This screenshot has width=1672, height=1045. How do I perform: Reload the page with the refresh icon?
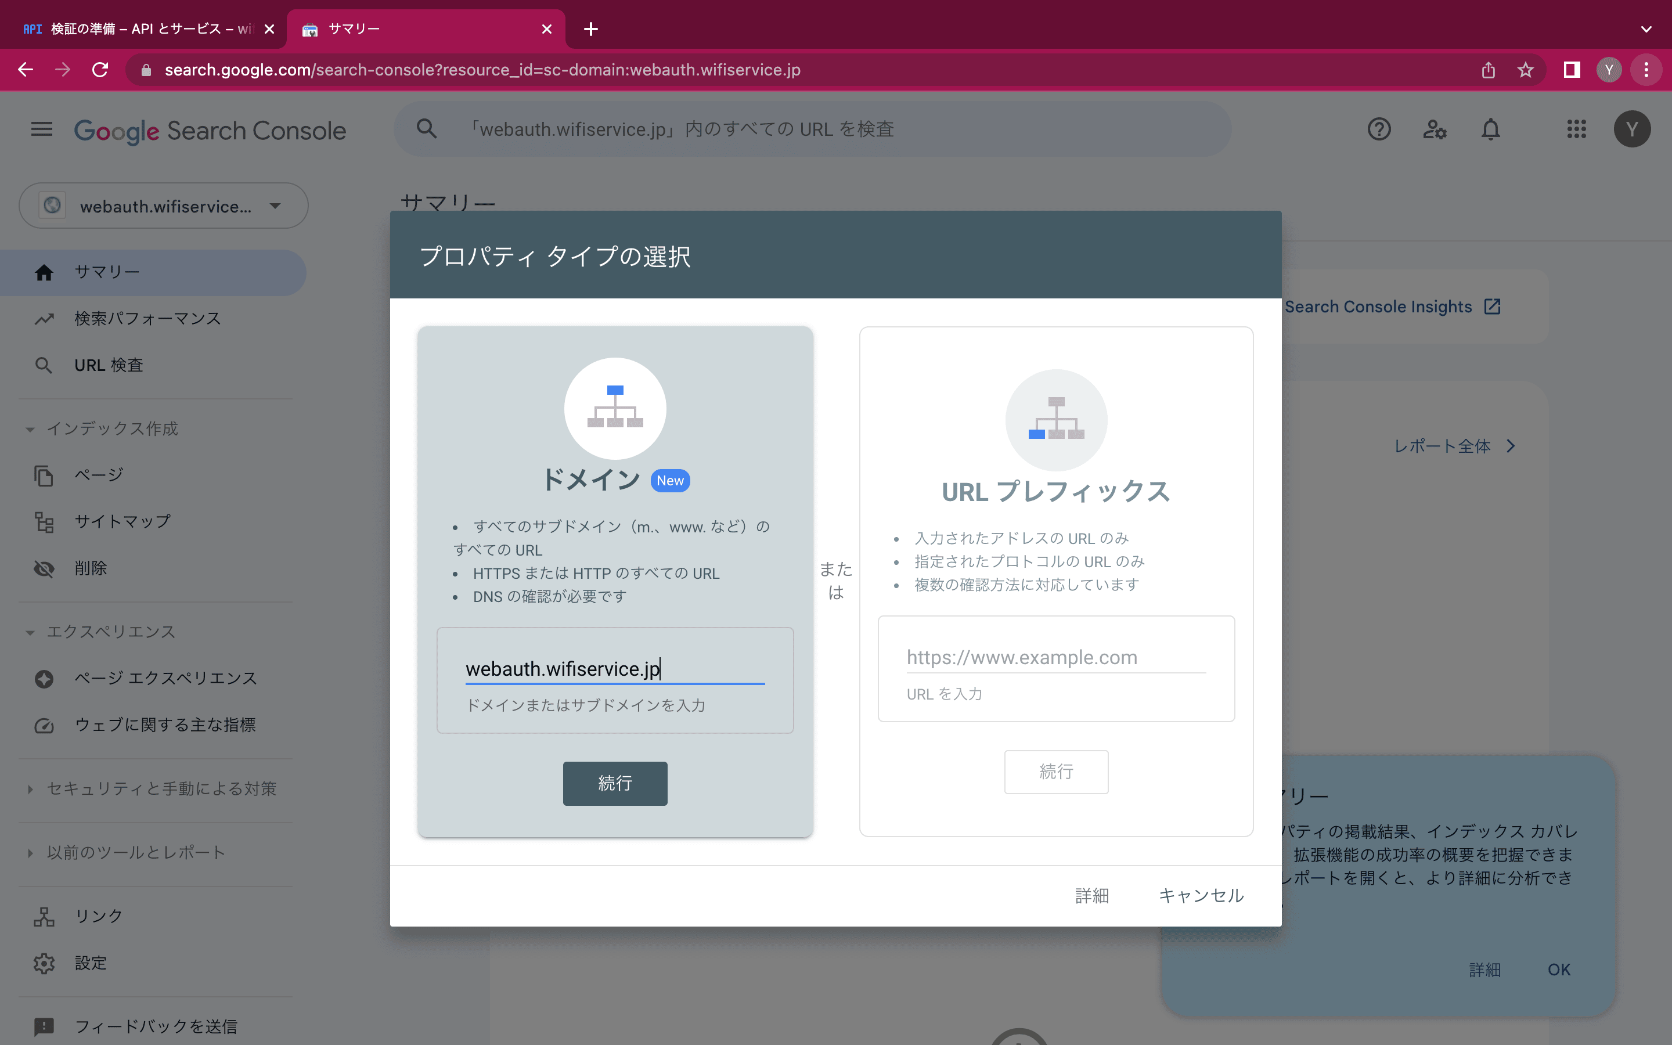coord(100,70)
